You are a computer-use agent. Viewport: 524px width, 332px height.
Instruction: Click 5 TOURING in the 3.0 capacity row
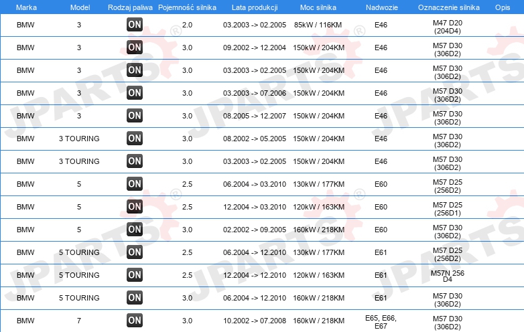[79, 298]
